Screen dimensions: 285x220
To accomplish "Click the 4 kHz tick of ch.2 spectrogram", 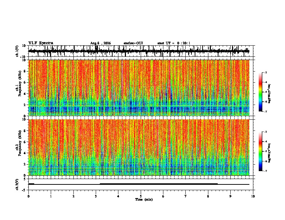I will pyautogui.click(x=25, y=153).
